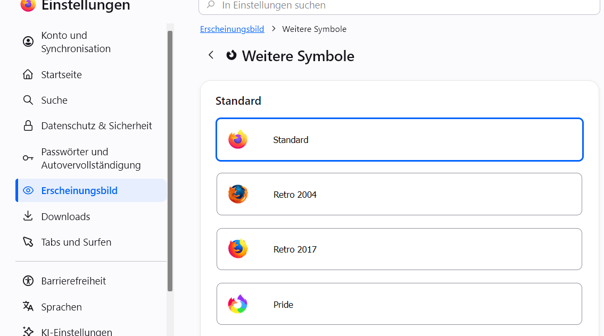Open the Erscheinungsbild breadcrumb link

pyautogui.click(x=232, y=29)
